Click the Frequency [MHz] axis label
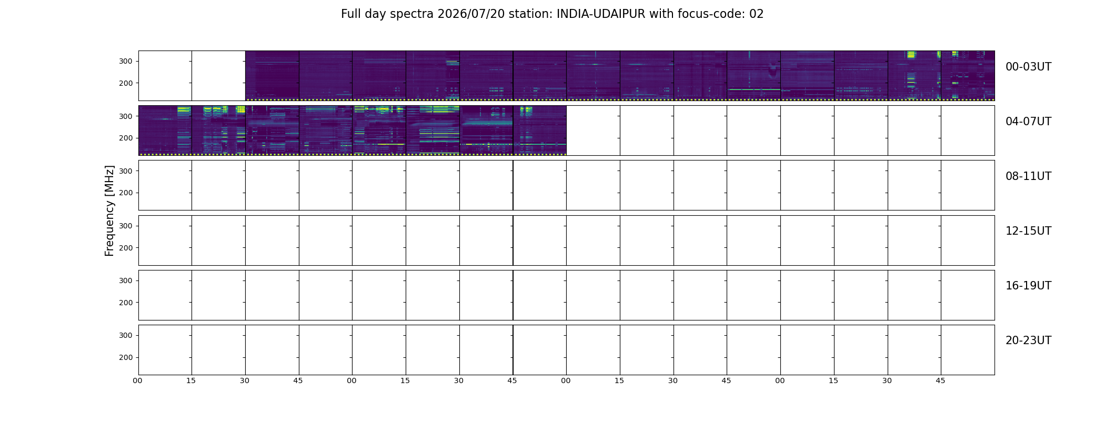1105x421 pixels. pyautogui.click(x=109, y=211)
